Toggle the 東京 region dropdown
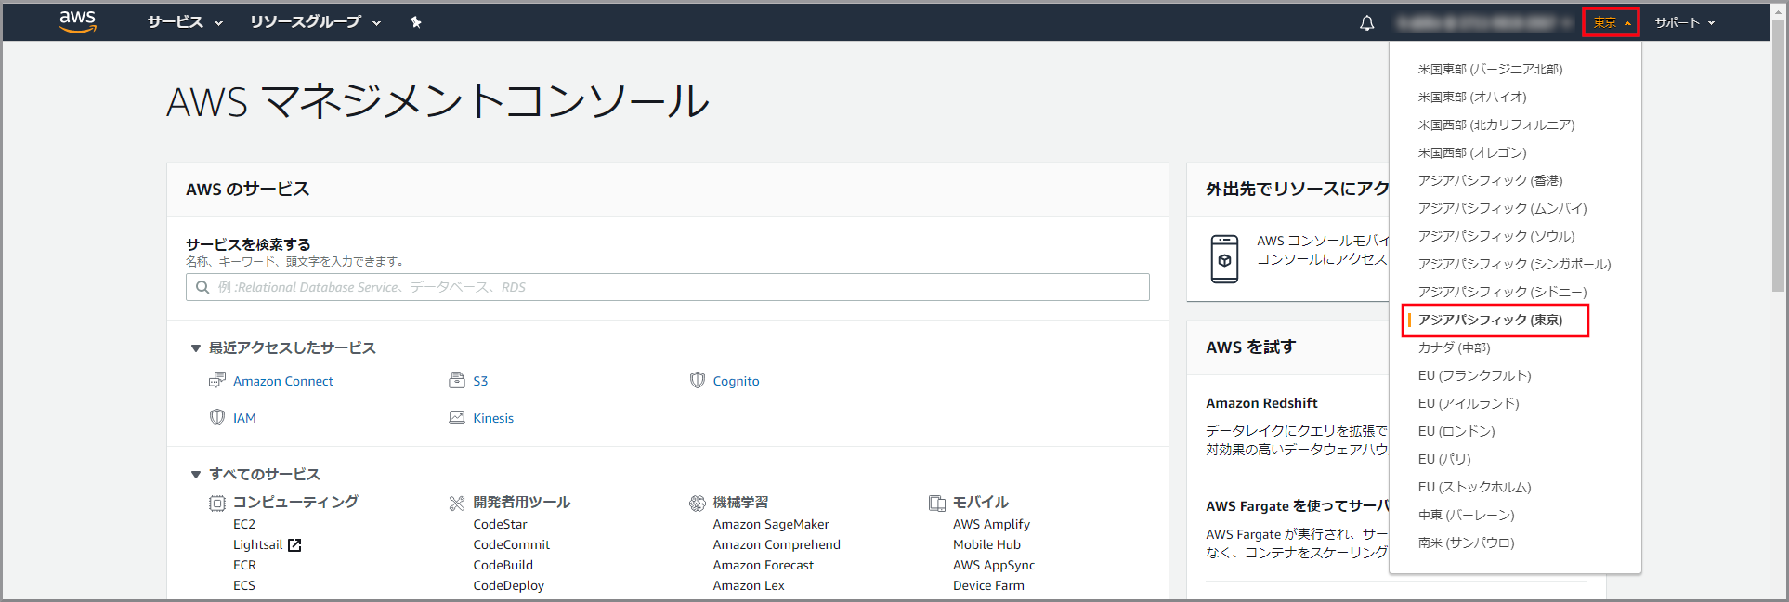 [1611, 22]
